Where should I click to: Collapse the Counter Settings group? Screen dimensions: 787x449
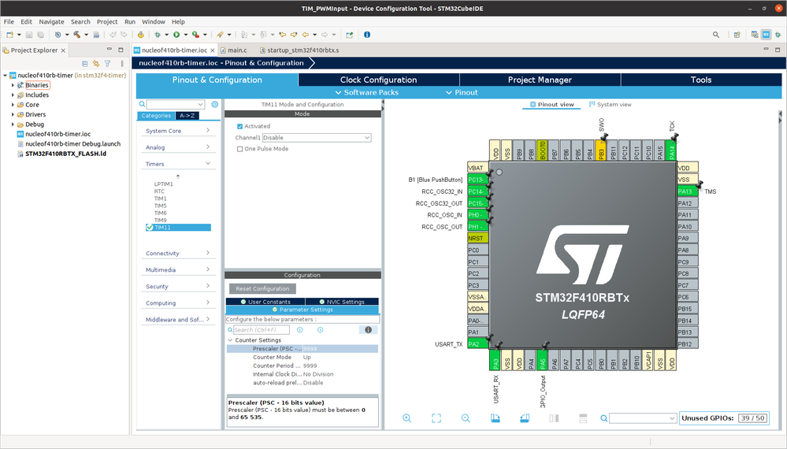click(230, 340)
